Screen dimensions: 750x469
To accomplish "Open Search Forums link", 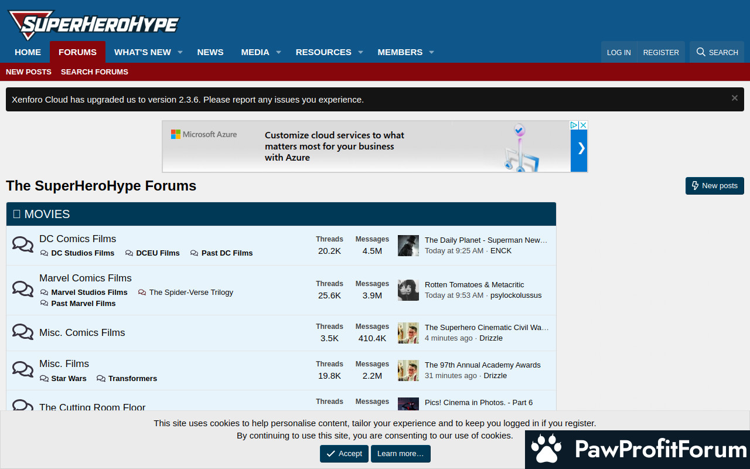I will pyautogui.click(x=94, y=72).
